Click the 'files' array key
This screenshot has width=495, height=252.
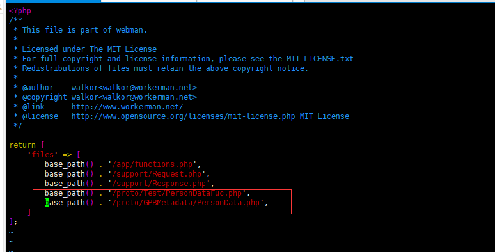(x=43, y=155)
